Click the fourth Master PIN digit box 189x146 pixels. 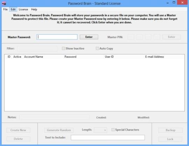pos(157,37)
